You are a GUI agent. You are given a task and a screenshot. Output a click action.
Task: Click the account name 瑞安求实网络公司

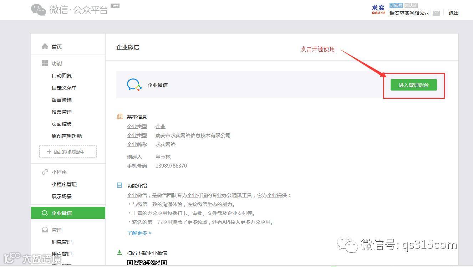point(410,13)
